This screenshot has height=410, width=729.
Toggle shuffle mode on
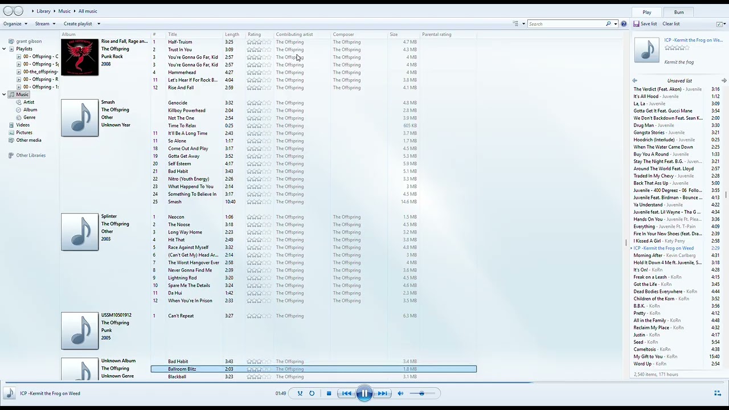(300, 393)
